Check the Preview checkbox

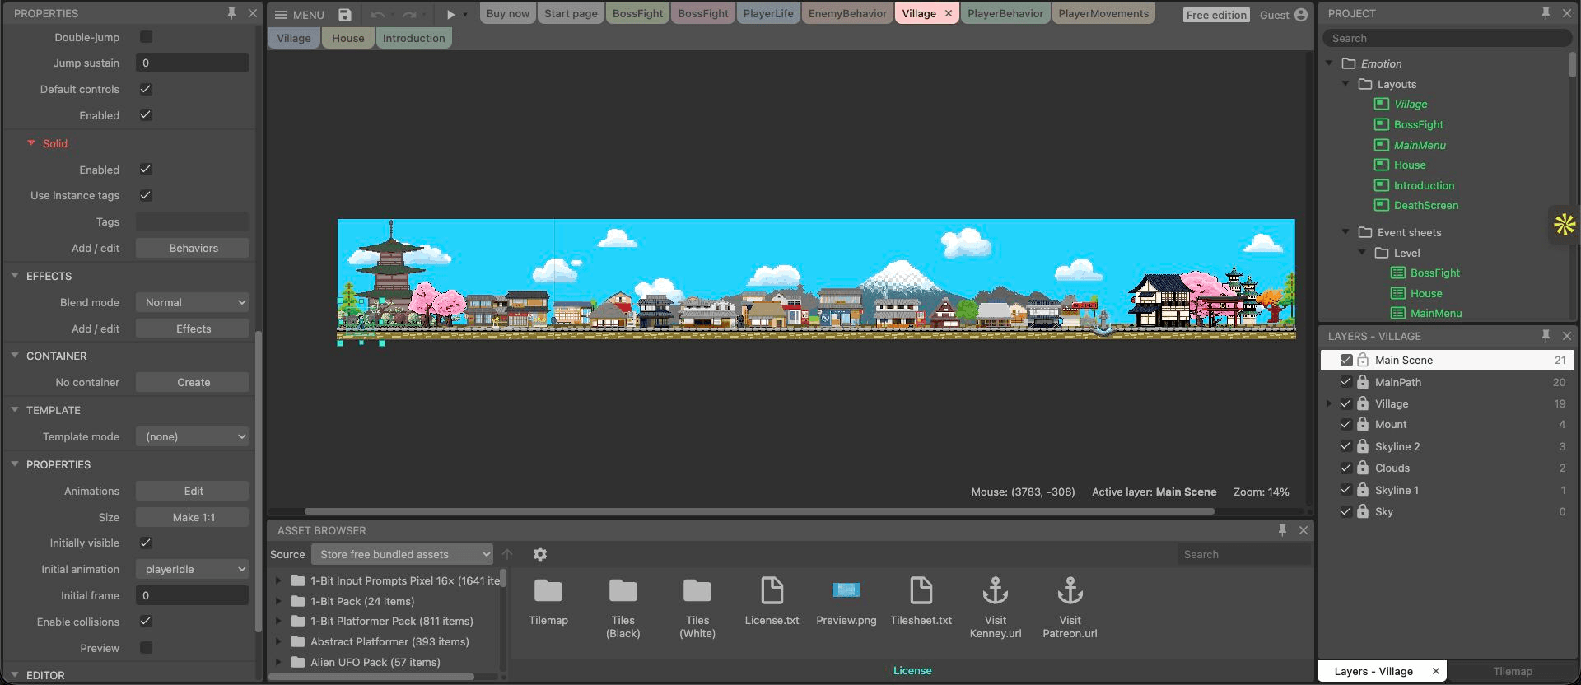click(x=146, y=648)
